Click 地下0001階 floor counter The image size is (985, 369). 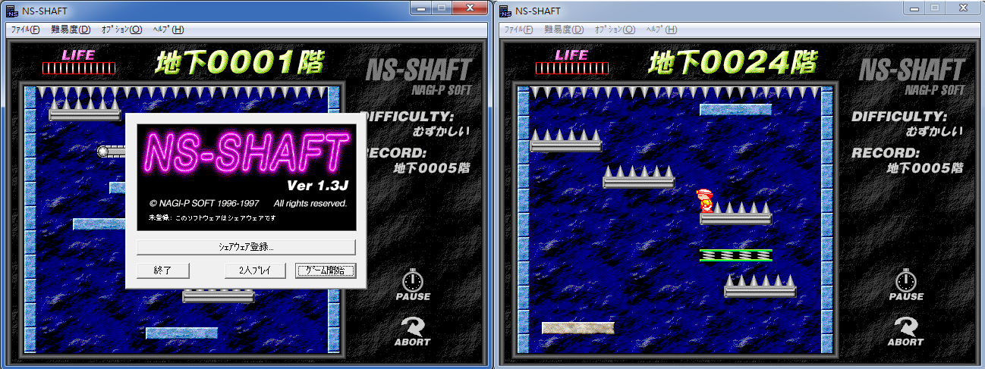tap(240, 64)
